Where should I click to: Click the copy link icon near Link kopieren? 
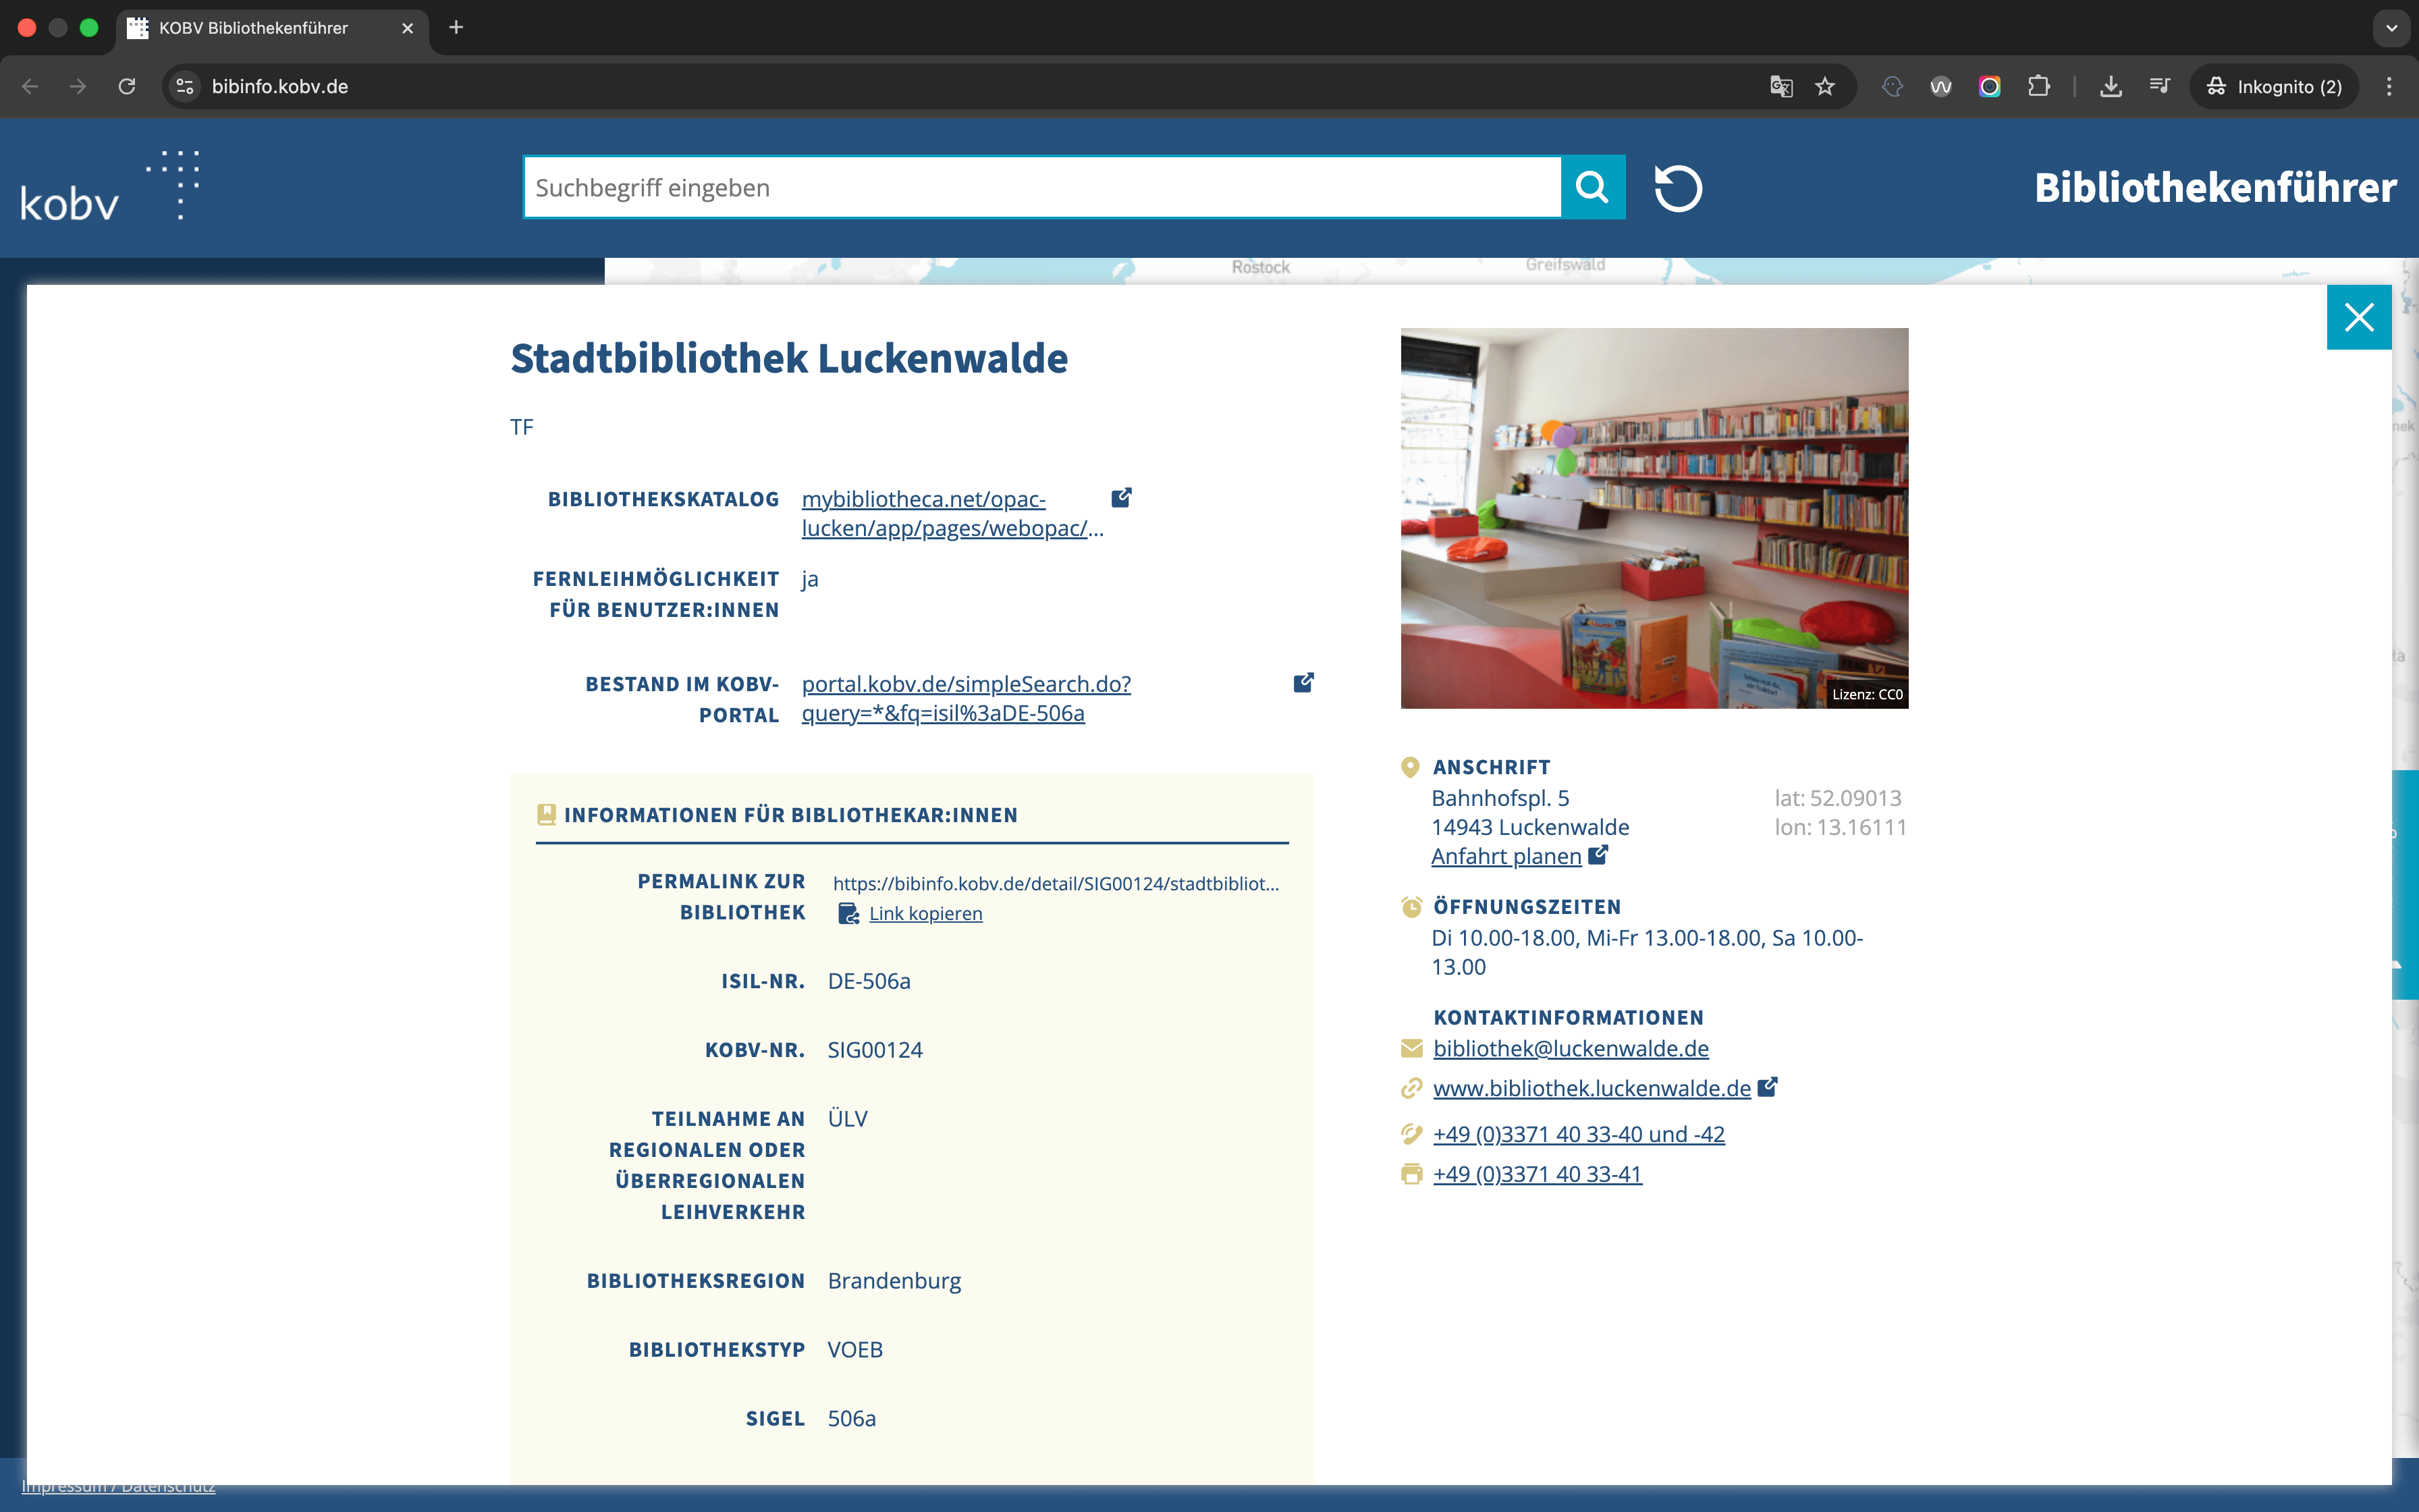[x=848, y=913]
